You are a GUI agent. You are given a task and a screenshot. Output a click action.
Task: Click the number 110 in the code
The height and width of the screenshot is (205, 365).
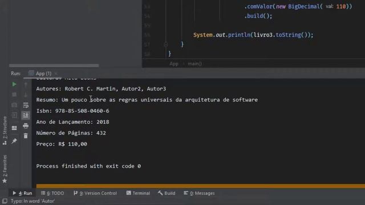(341, 6)
